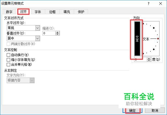
Task: Click the help question mark icon
Action: (x=149, y=4)
